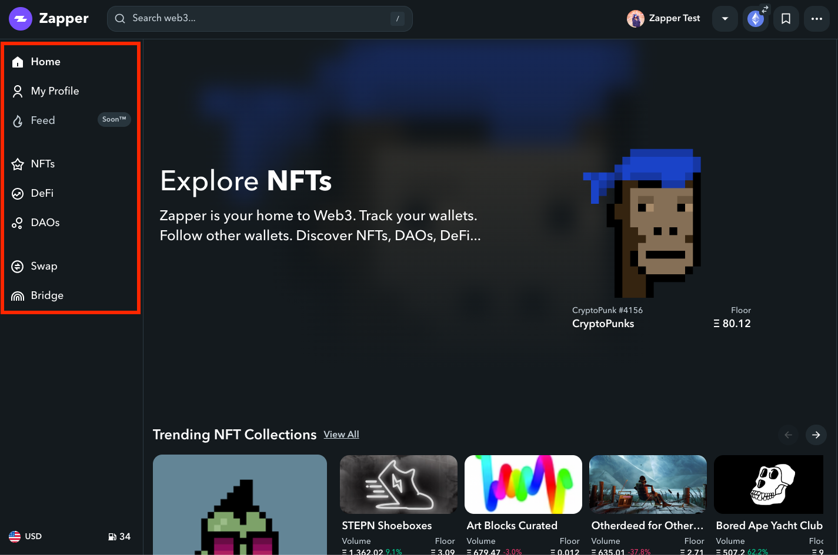838x555 pixels.
Task: Click the floor price 80.12 value
Action: [732, 324]
